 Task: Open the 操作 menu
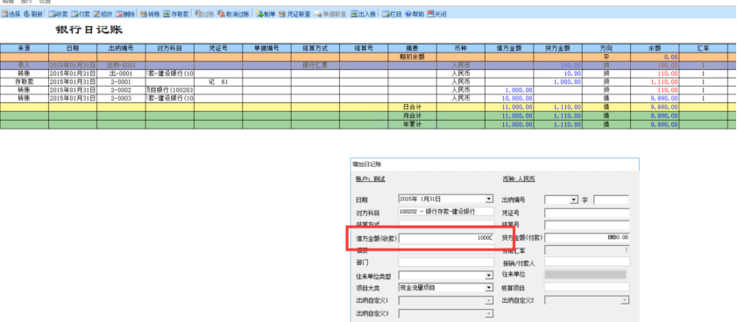(25, 2)
